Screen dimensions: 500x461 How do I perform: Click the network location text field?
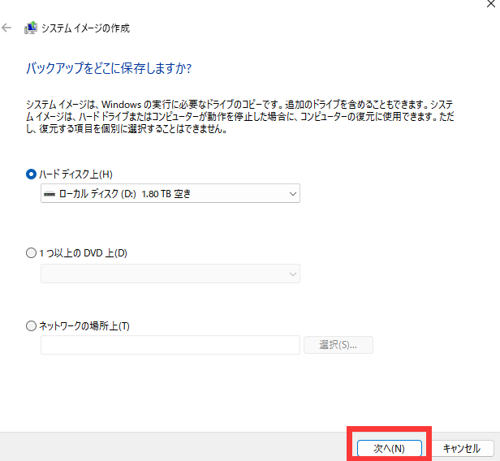[170, 345]
